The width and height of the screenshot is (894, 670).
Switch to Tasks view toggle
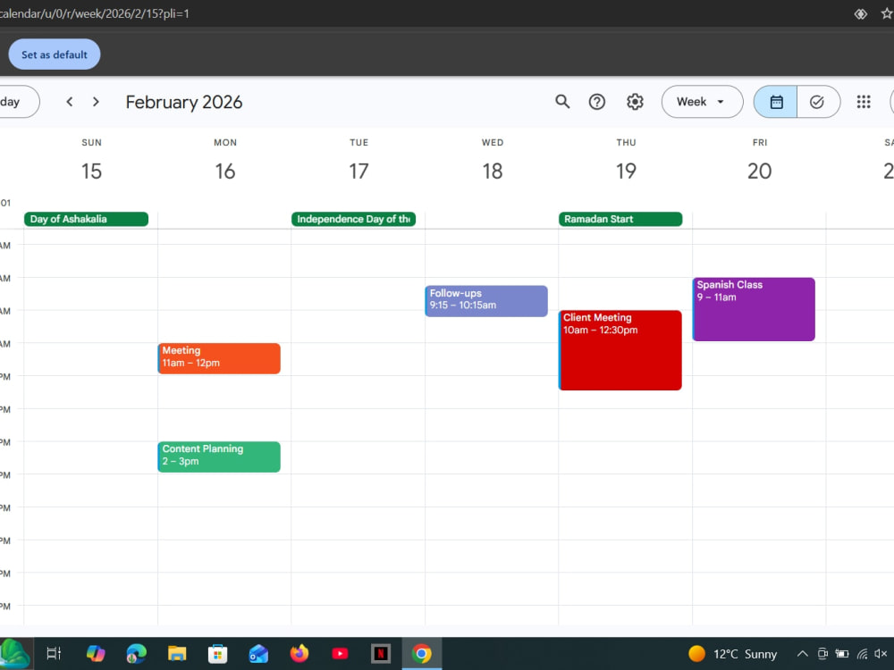point(818,102)
